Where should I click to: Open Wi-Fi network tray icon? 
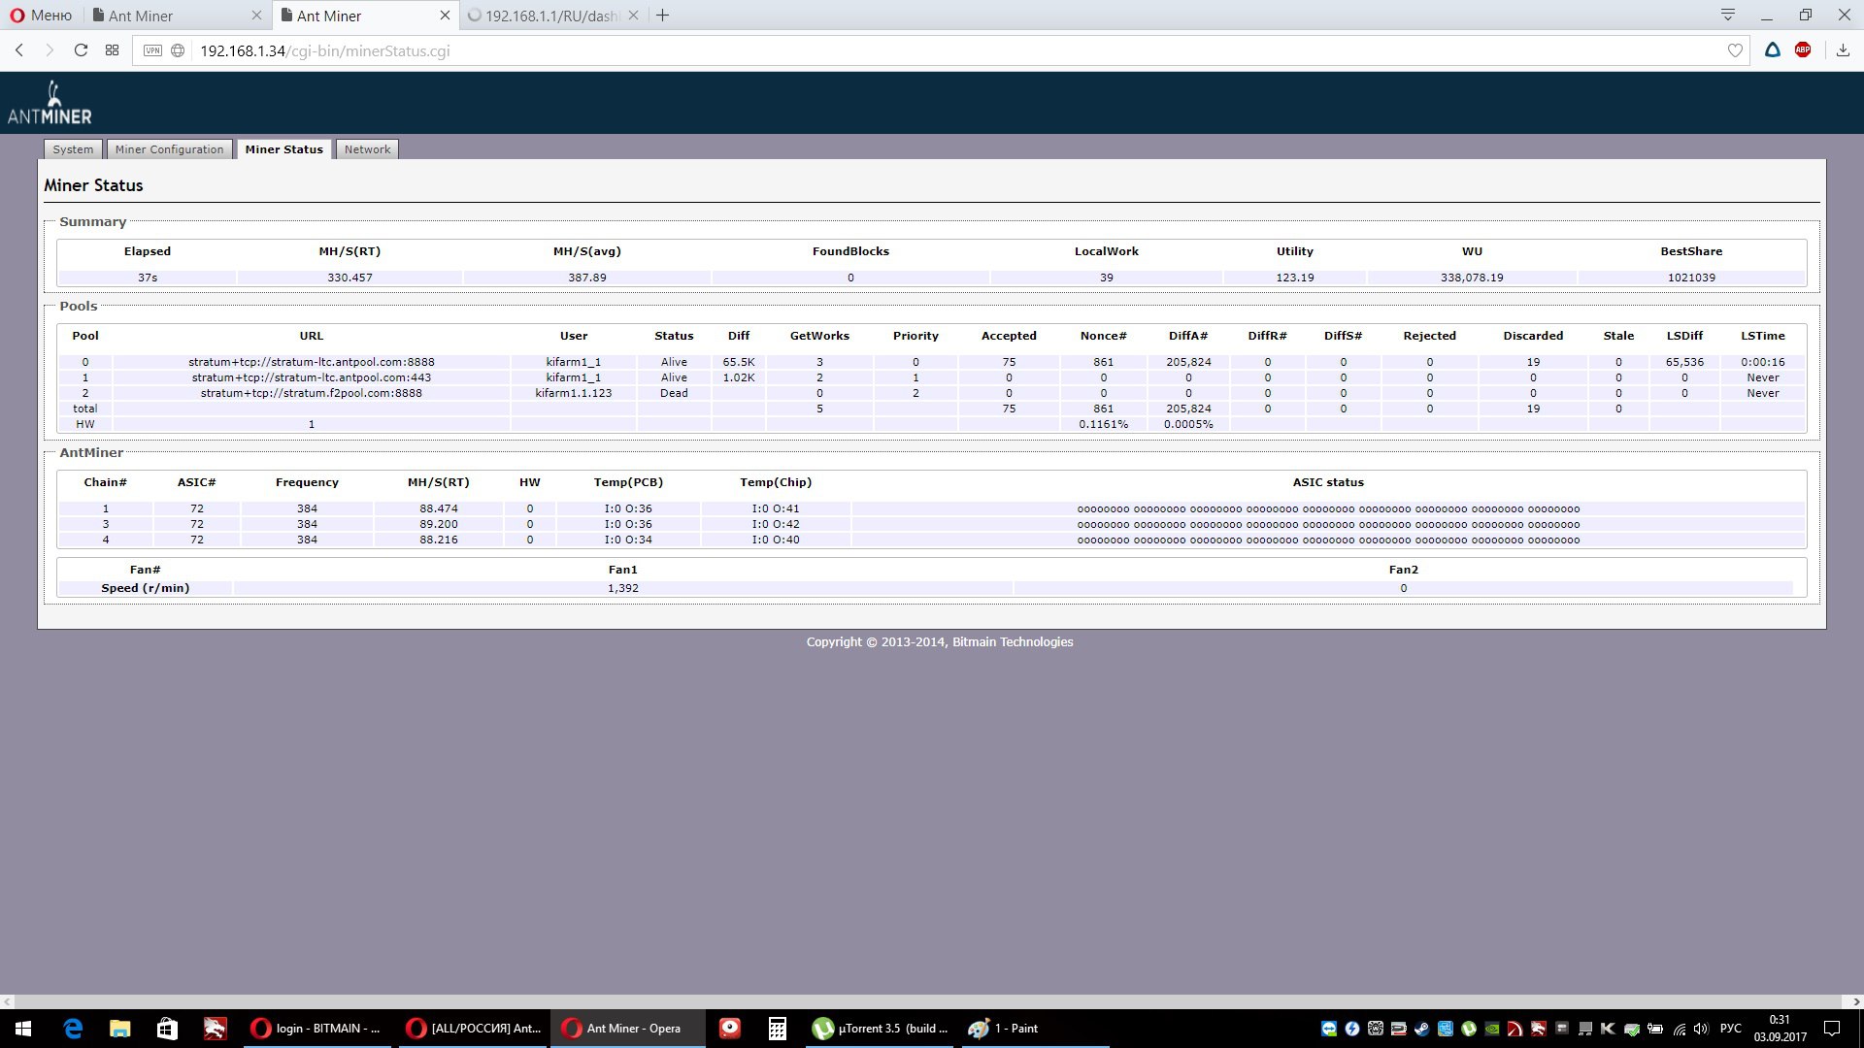1679,1029
